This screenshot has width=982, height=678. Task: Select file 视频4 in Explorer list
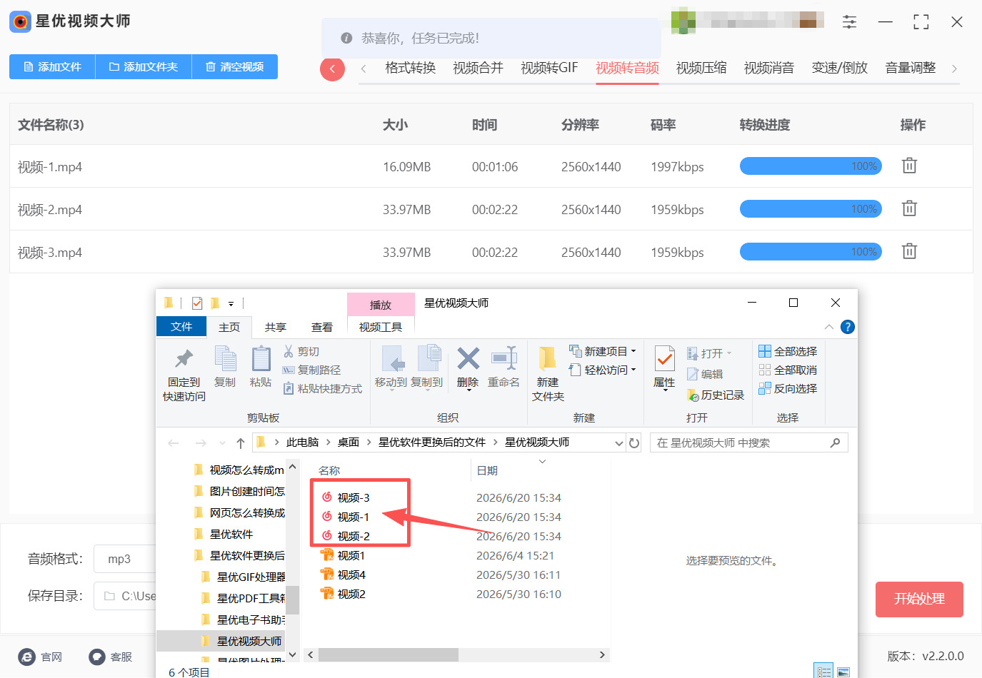pyautogui.click(x=351, y=575)
